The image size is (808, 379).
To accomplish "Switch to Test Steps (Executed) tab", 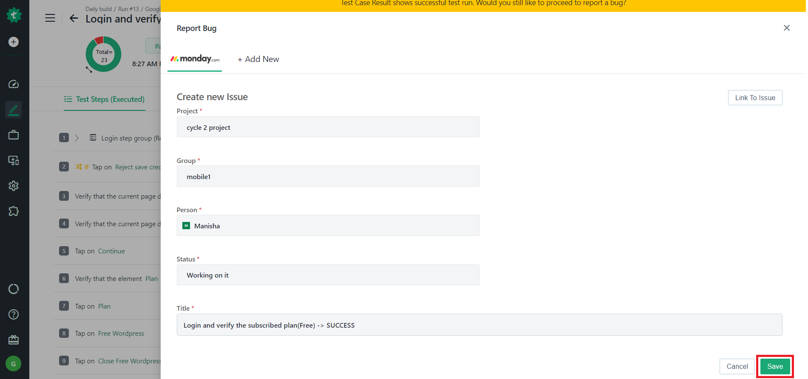I will click(x=105, y=99).
